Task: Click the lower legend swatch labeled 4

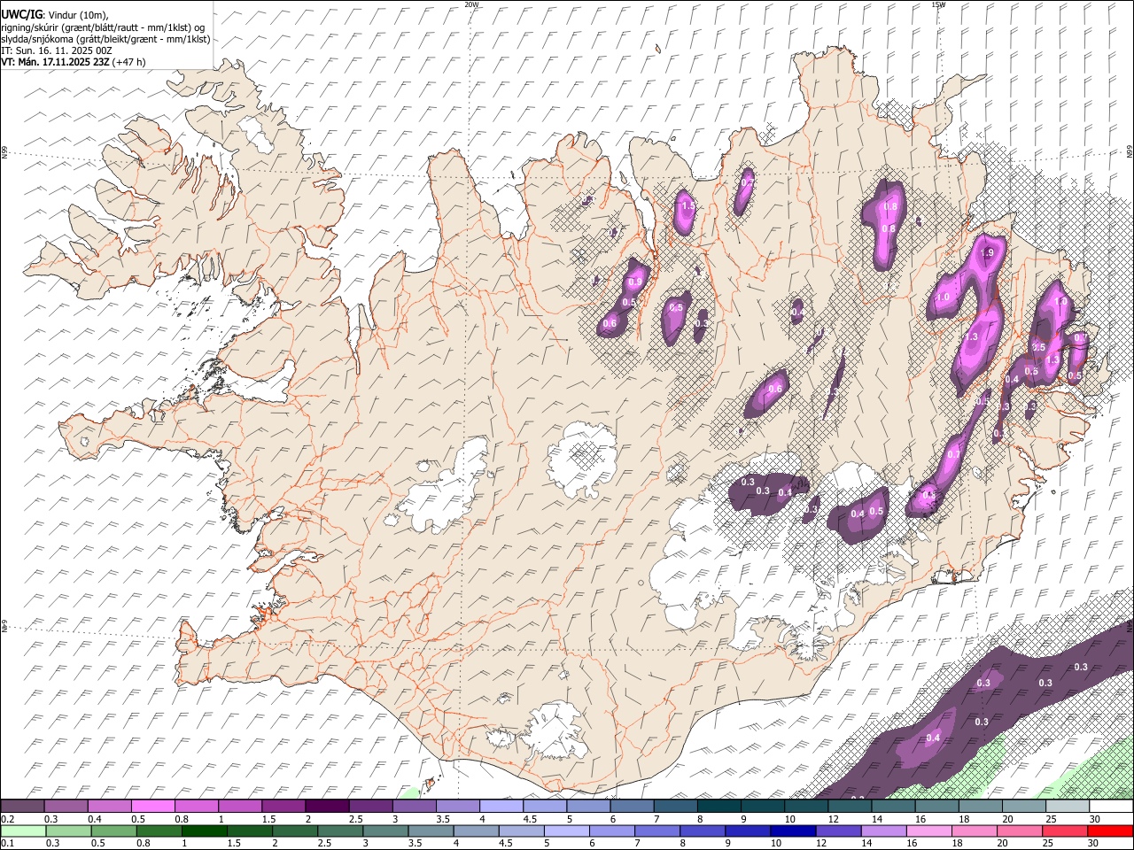Action: (476, 831)
